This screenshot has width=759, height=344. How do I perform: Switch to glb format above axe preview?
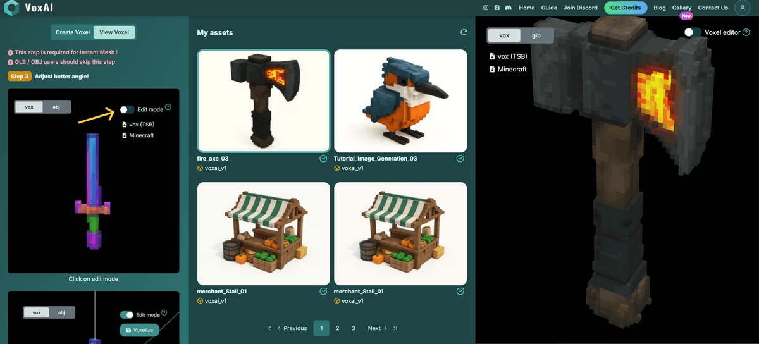point(536,35)
